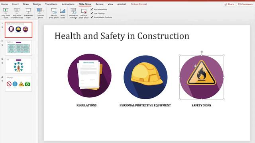Open the Transitions tab
Screen dimensions: 255x143
(51, 4)
